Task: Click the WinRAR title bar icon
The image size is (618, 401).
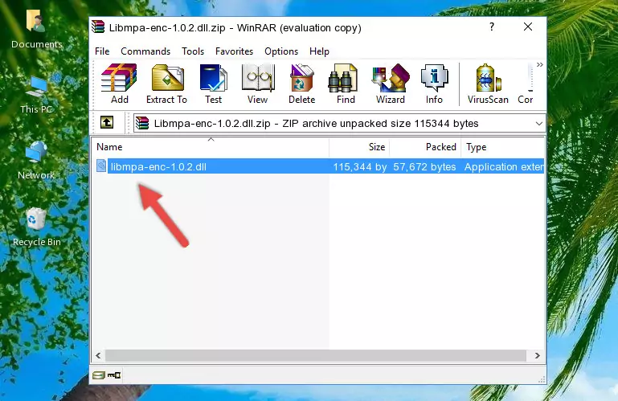Action: coord(98,27)
